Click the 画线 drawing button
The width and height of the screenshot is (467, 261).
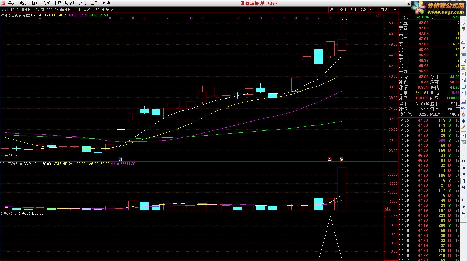click(353, 9)
